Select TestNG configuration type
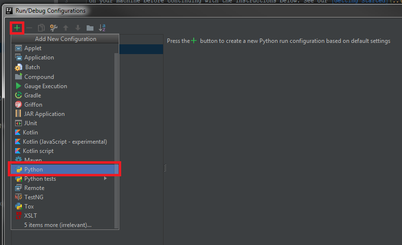The height and width of the screenshot is (245, 402). [x=63, y=197]
